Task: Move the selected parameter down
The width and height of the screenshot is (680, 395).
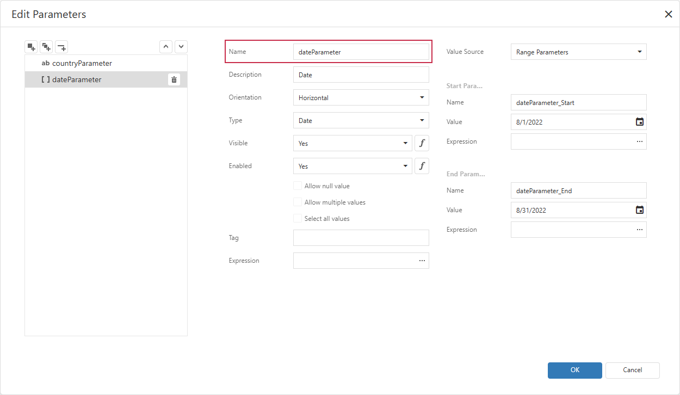Action: [x=181, y=47]
